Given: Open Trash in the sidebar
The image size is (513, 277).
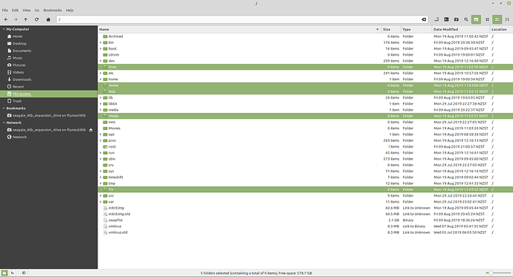Looking at the screenshot, I should pos(49,101).
